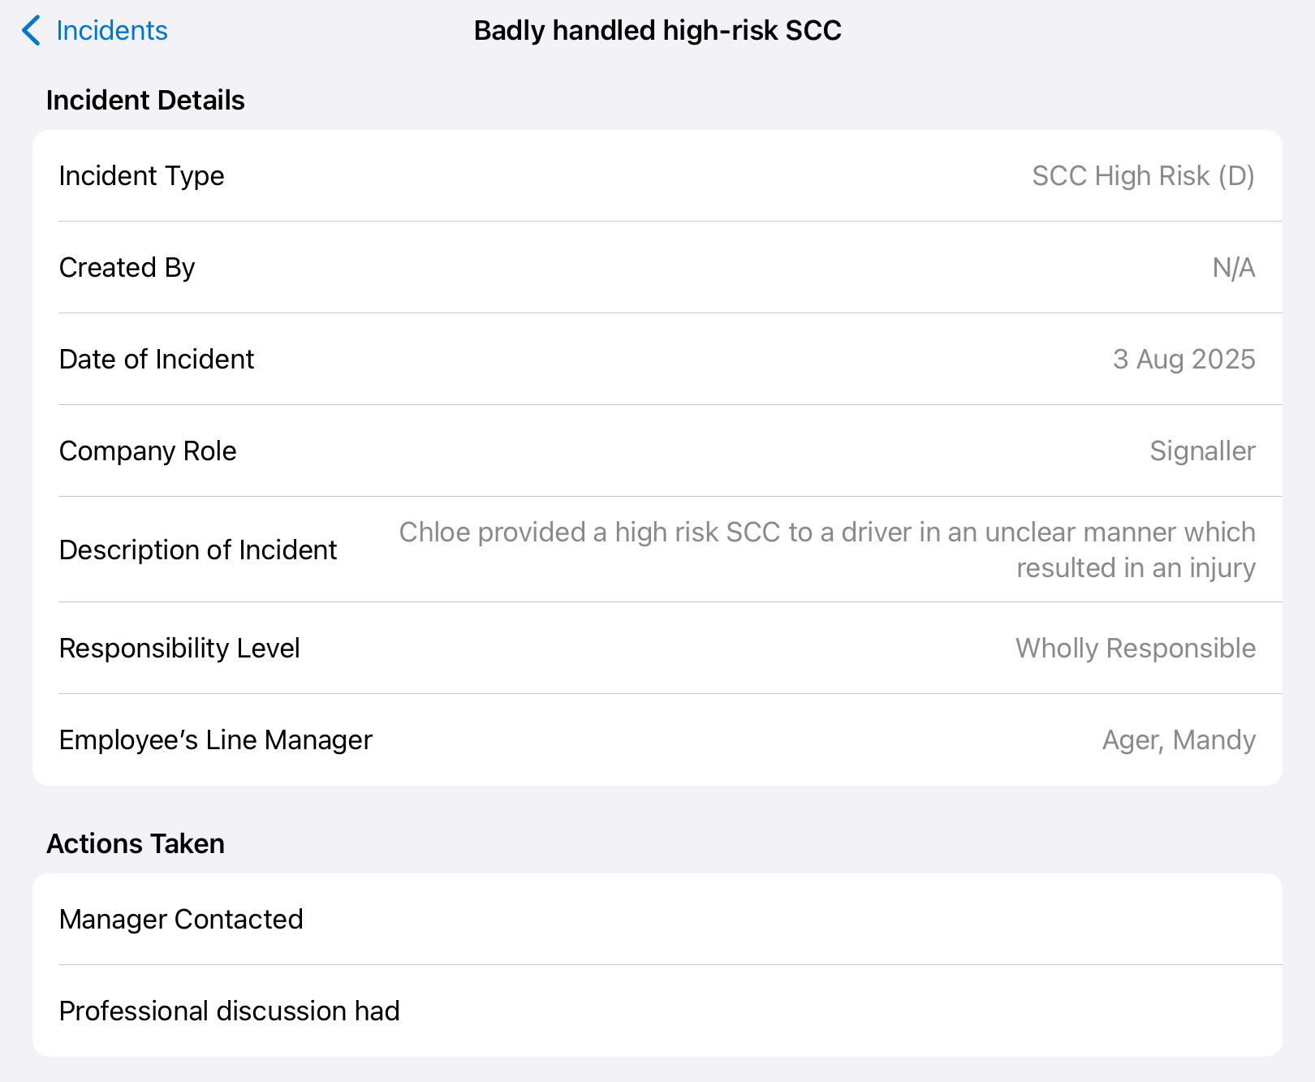1315x1082 pixels.
Task: Tap the SCC High Risk (D) value
Action: 1143,175
